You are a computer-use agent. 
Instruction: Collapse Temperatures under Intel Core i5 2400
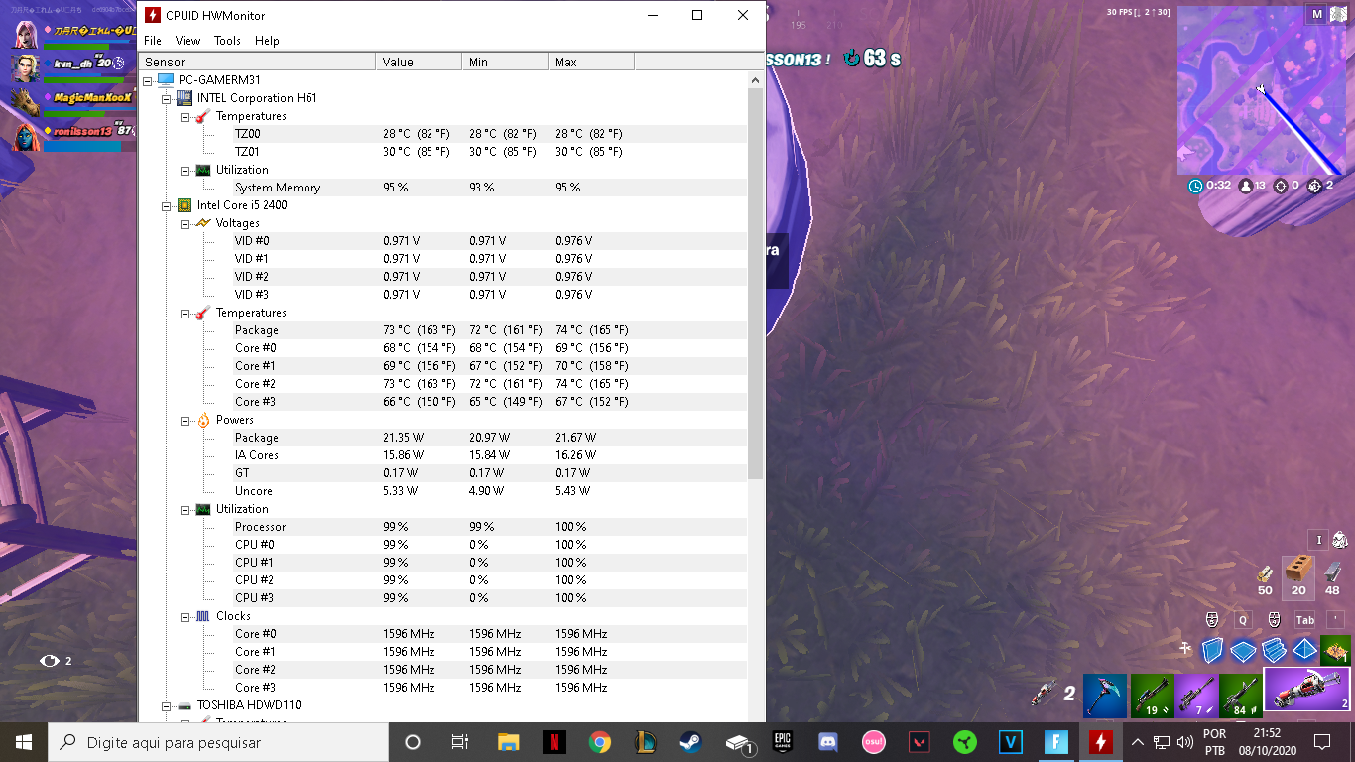(185, 313)
